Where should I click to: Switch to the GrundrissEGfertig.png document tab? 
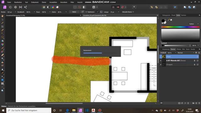point(15,15)
